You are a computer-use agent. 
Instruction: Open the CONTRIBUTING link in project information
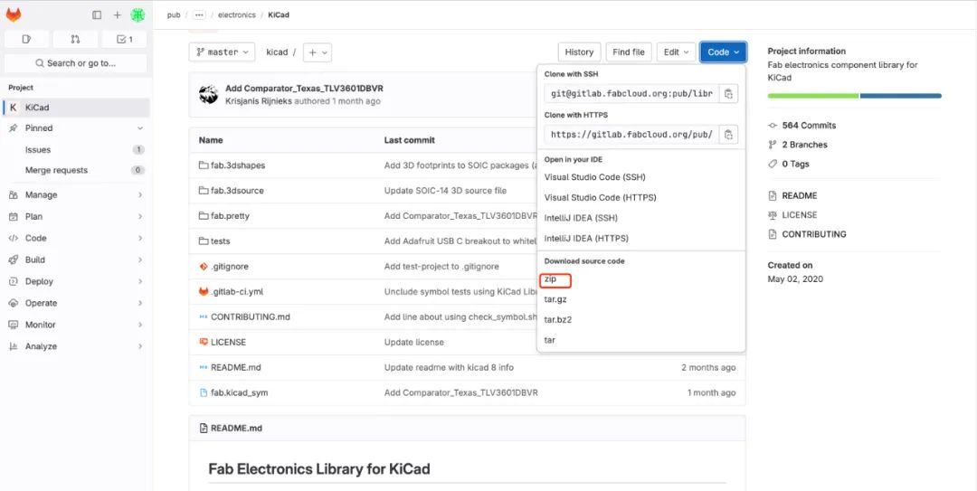814,234
